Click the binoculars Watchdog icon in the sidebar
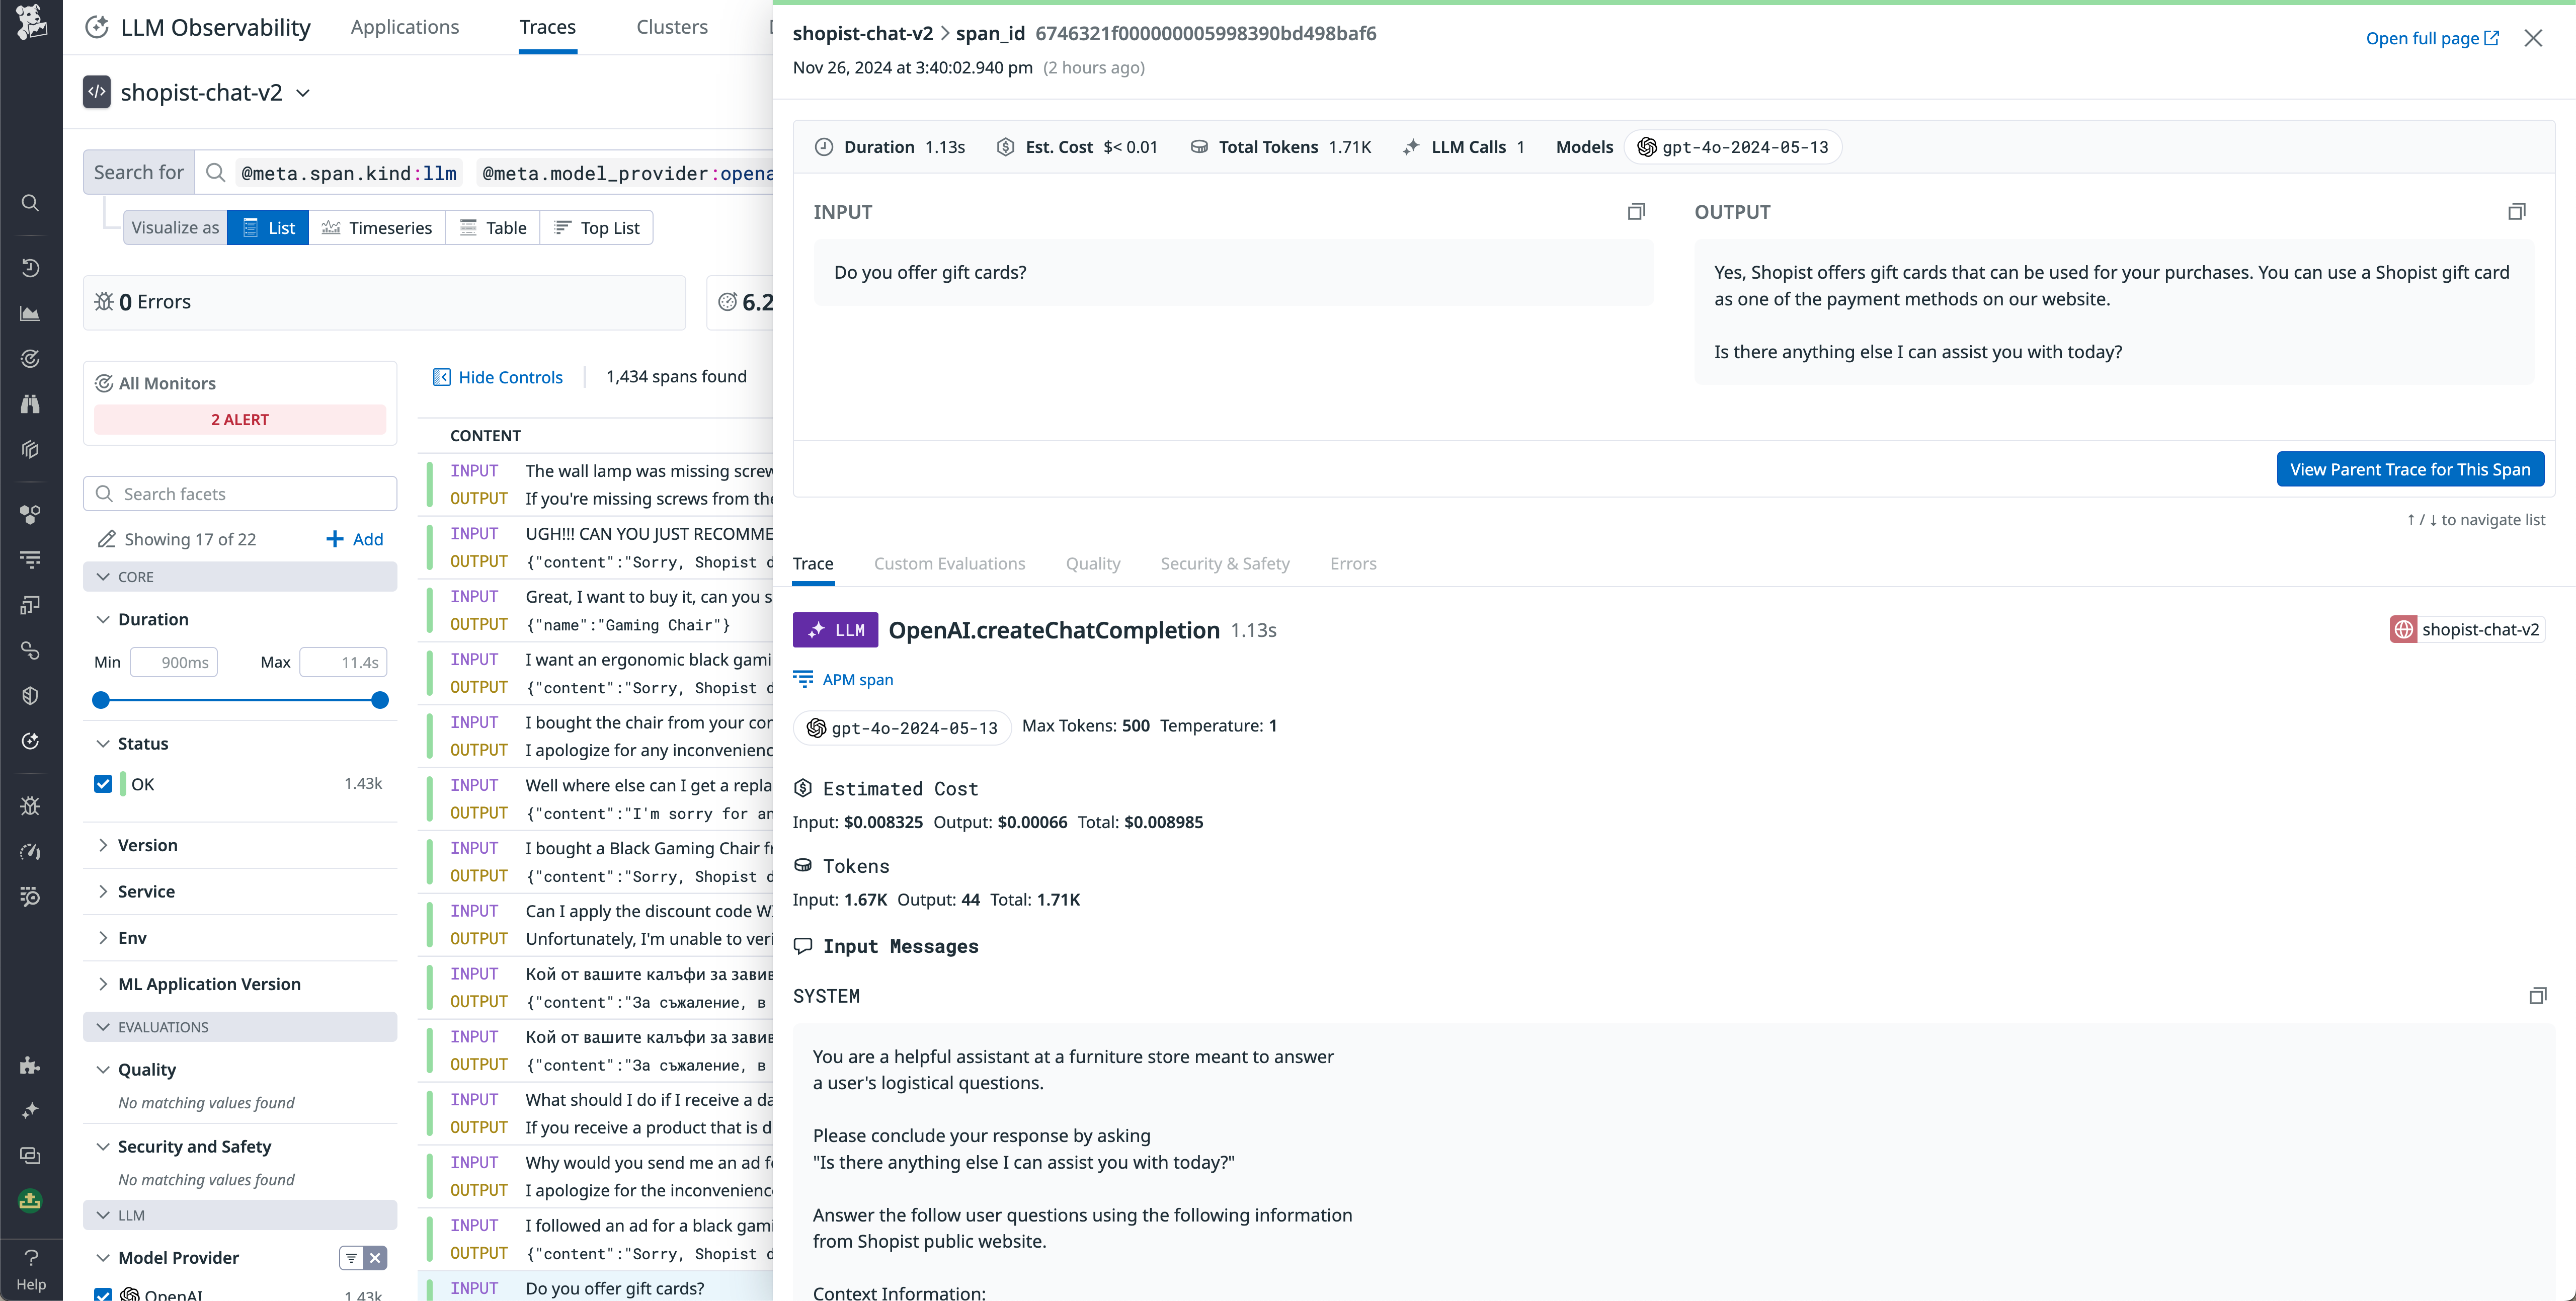 pyautogui.click(x=29, y=403)
